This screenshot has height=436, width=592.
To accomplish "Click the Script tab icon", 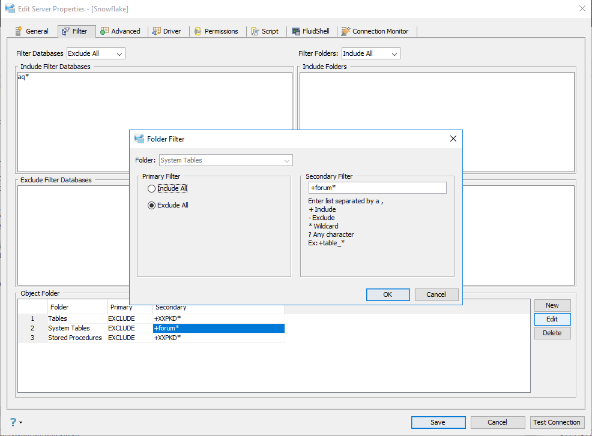I will tap(255, 31).
